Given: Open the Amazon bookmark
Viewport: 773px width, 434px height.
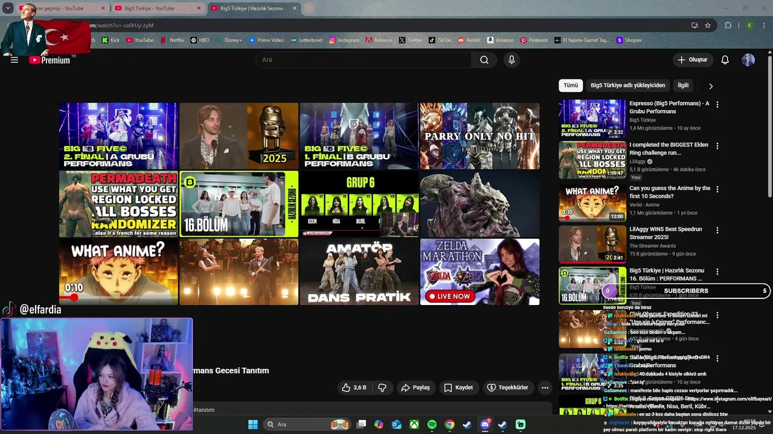Looking at the screenshot, I should click(501, 40).
